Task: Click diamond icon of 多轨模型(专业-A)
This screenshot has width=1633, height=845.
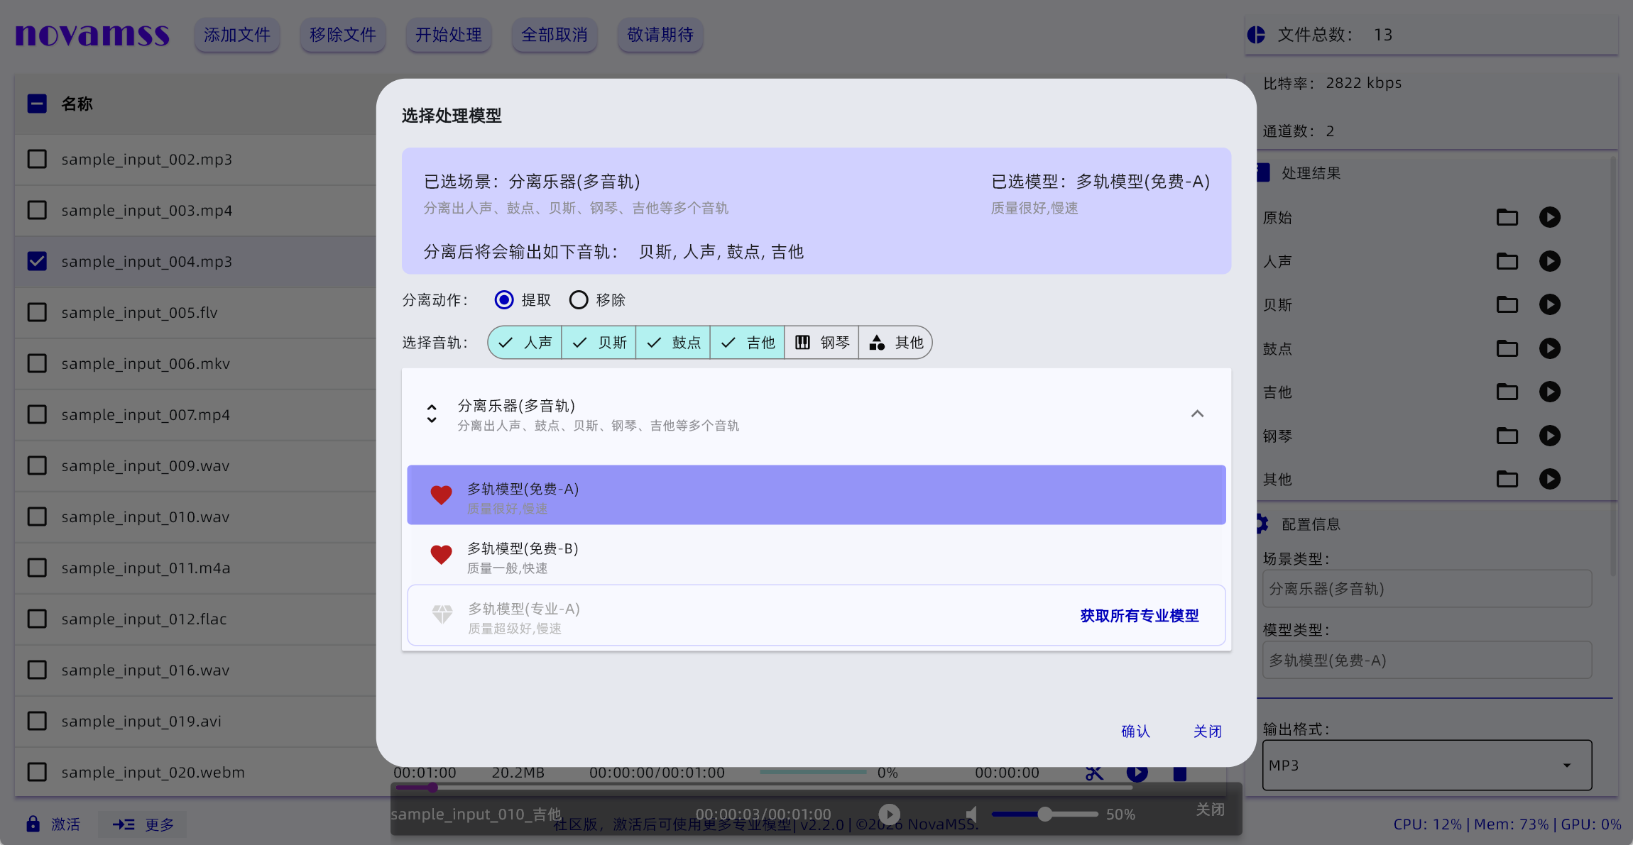Action: click(442, 614)
